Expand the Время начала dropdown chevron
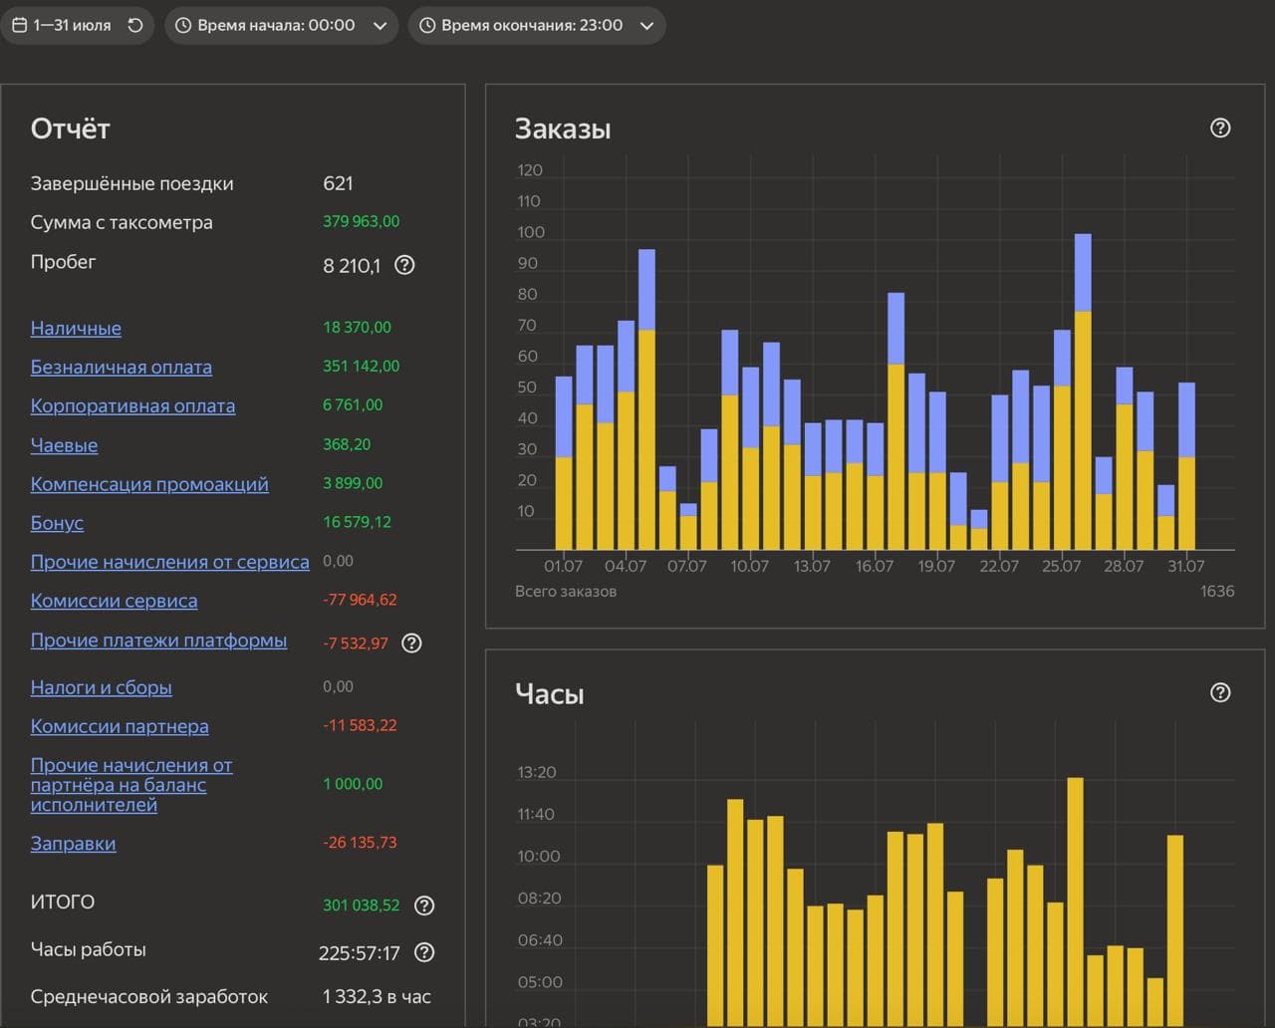The width and height of the screenshot is (1275, 1028). tap(380, 26)
